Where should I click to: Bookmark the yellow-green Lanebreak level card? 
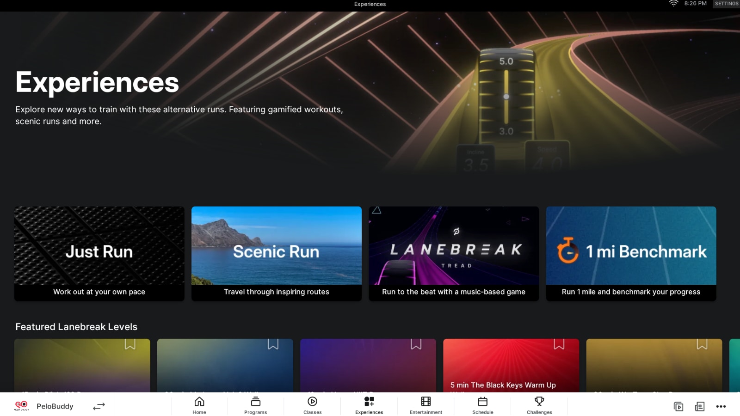pyautogui.click(x=130, y=344)
